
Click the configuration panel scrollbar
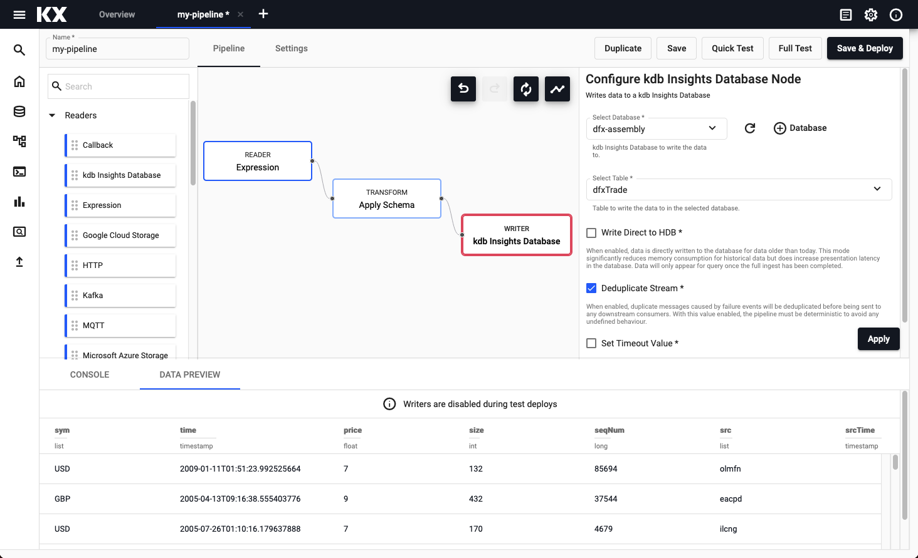[x=904, y=195]
